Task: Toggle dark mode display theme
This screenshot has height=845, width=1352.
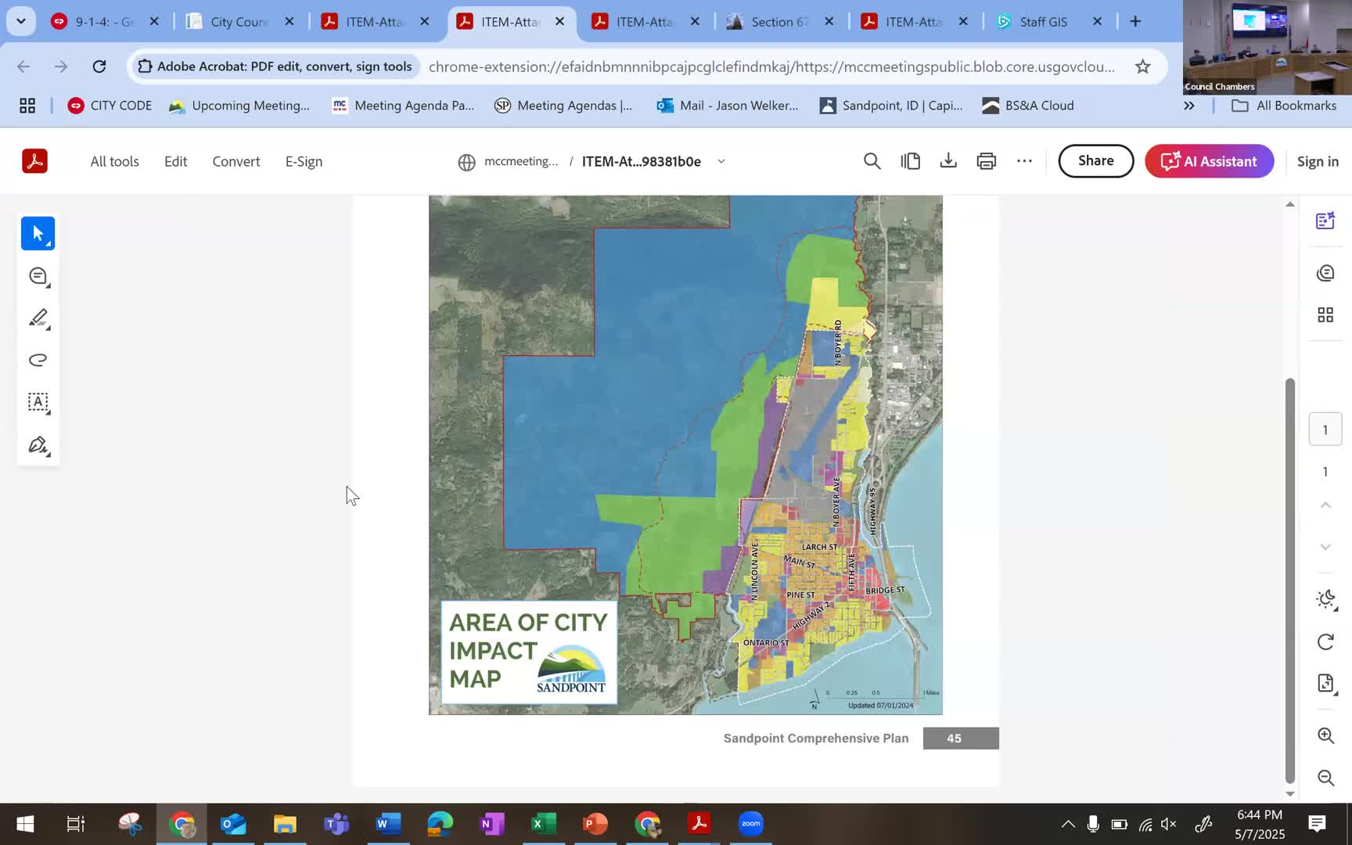Action: click(1325, 599)
